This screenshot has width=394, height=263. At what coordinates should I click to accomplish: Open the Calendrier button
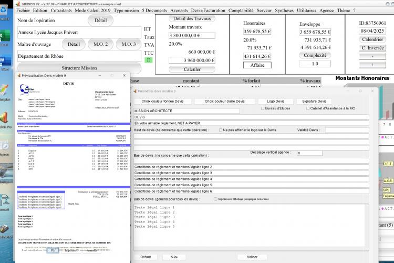click(372, 39)
